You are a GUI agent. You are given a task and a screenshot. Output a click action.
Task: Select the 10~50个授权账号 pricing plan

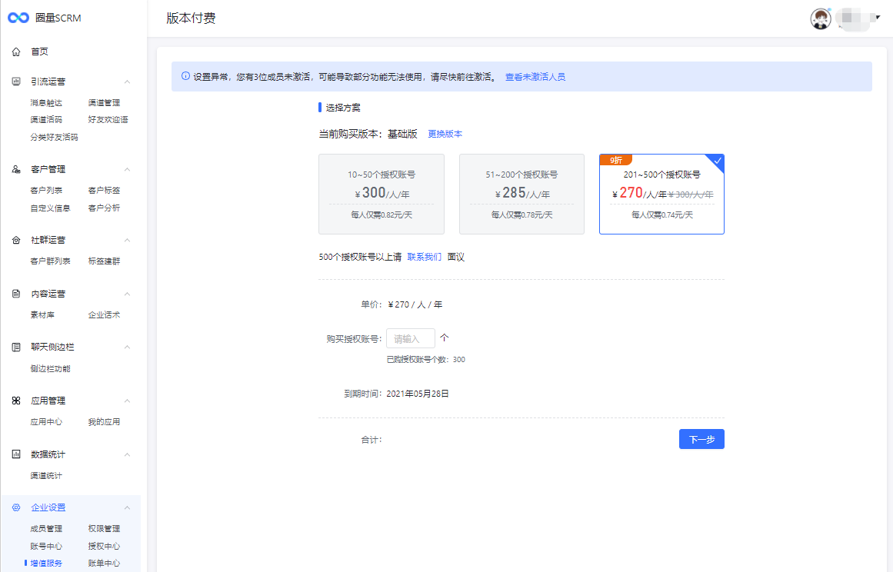[x=382, y=194]
